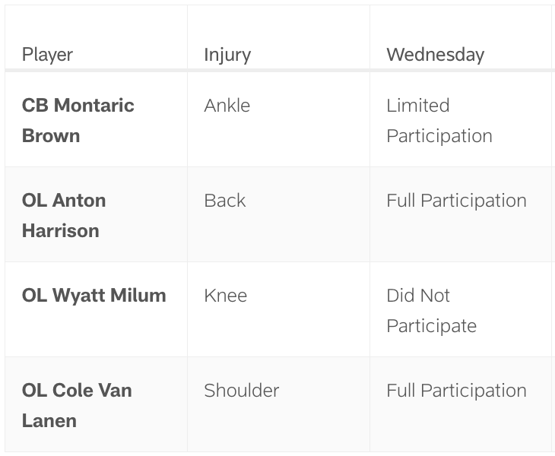555x456 pixels.
Task: Click the Wednesday column header
Action: coord(435,55)
